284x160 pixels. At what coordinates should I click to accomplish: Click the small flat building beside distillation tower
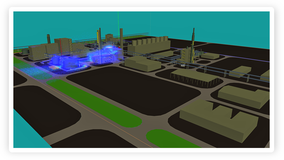click(x=210, y=56)
